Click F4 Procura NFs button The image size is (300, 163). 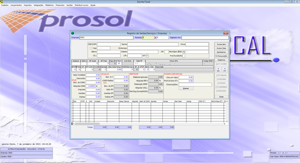(x=221, y=56)
